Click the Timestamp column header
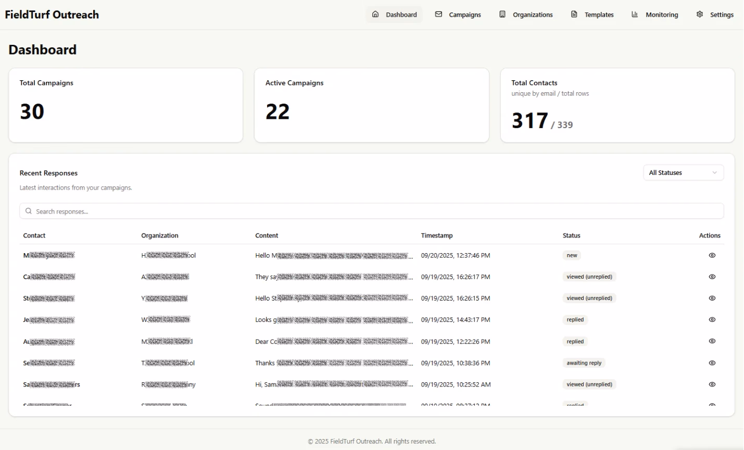The height and width of the screenshot is (450, 744). pyautogui.click(x=437, y=235)
